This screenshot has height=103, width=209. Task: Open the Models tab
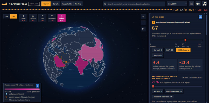pos(78,4)
